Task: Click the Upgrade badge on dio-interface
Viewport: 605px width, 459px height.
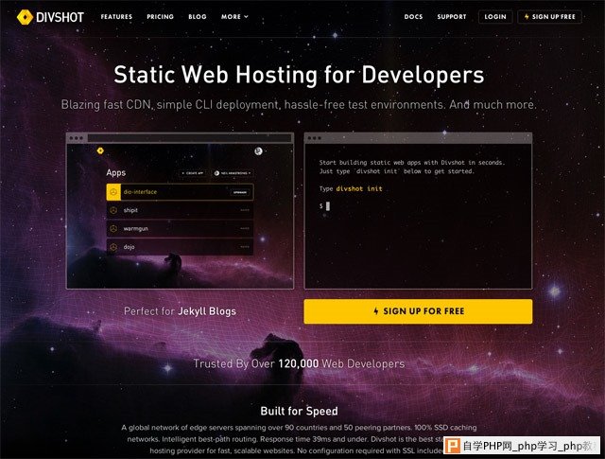Action: pyautogui.click(x=240, y=192)
